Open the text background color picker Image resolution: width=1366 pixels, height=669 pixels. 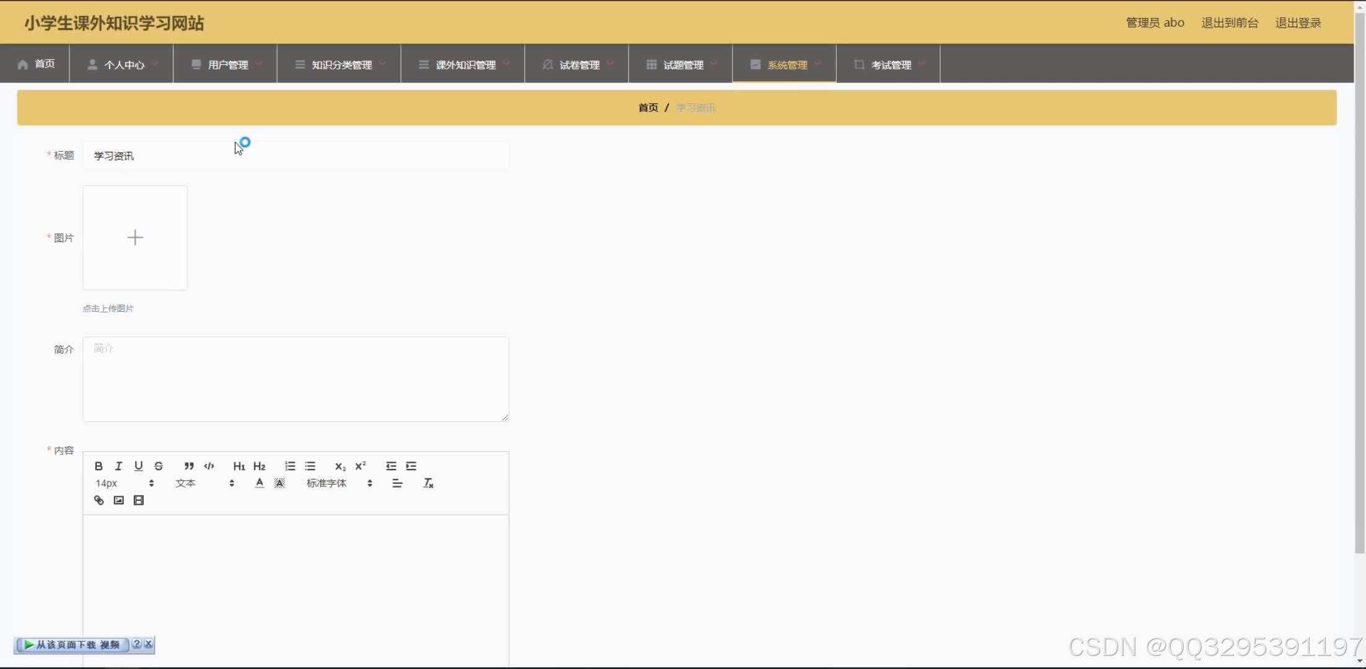point(280,483)
